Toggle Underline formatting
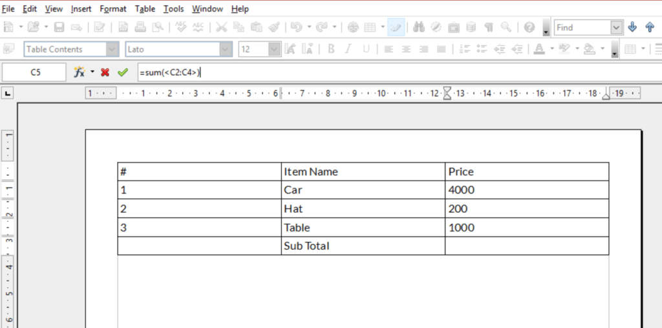 [366, 49]
